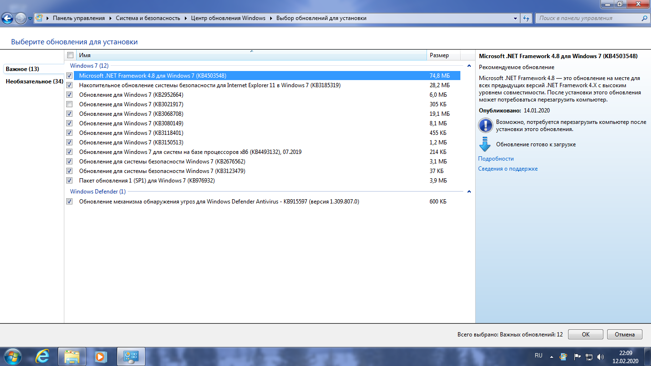651x366 pixels.
Task: Uncheck the security update KB3123479 checkbox
Action: pyautogui.click(x=70, y=171)
